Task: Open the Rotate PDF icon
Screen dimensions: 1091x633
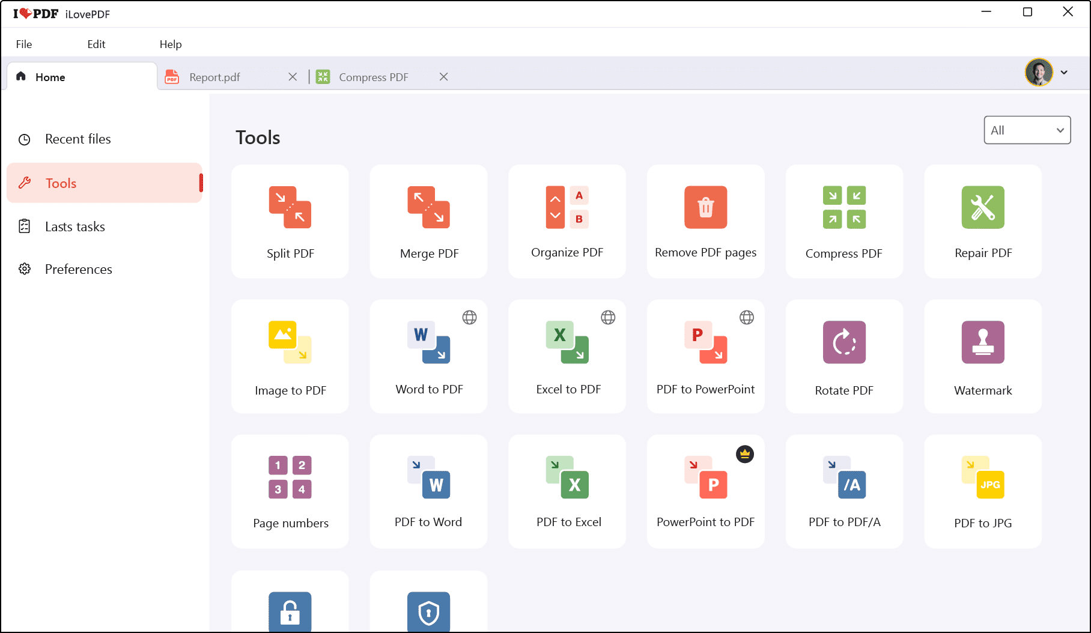Action: pyautogui.click(x=844, y=342)
